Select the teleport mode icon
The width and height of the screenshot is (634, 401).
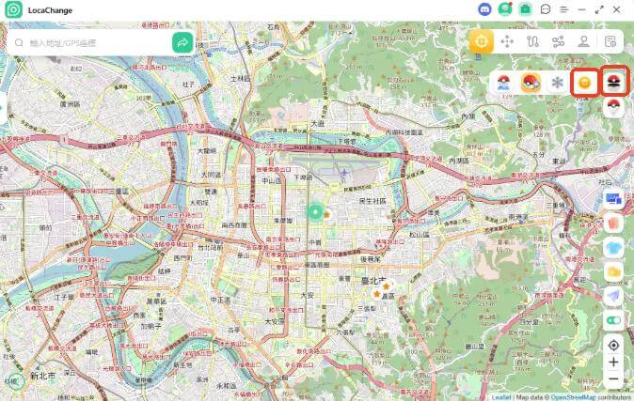[482, 41]
